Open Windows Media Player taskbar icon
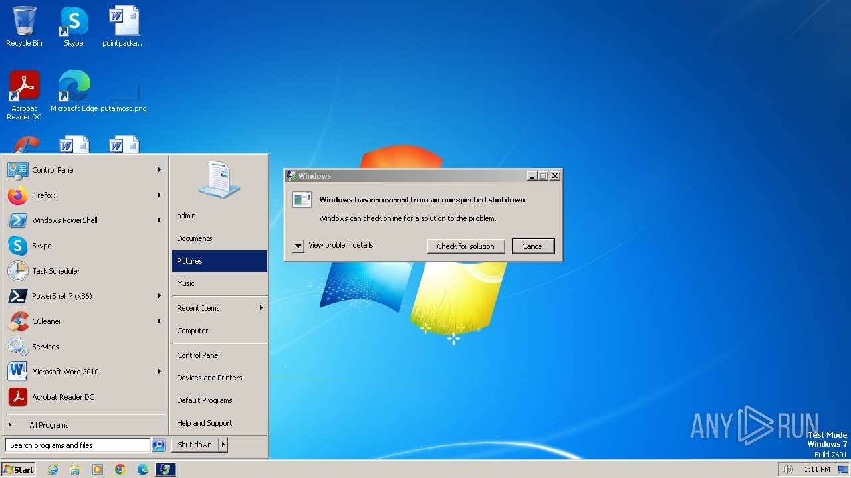 tap(98, 469)
